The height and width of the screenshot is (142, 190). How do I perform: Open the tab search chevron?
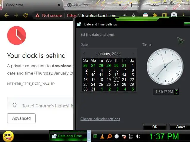coord(155,5)
